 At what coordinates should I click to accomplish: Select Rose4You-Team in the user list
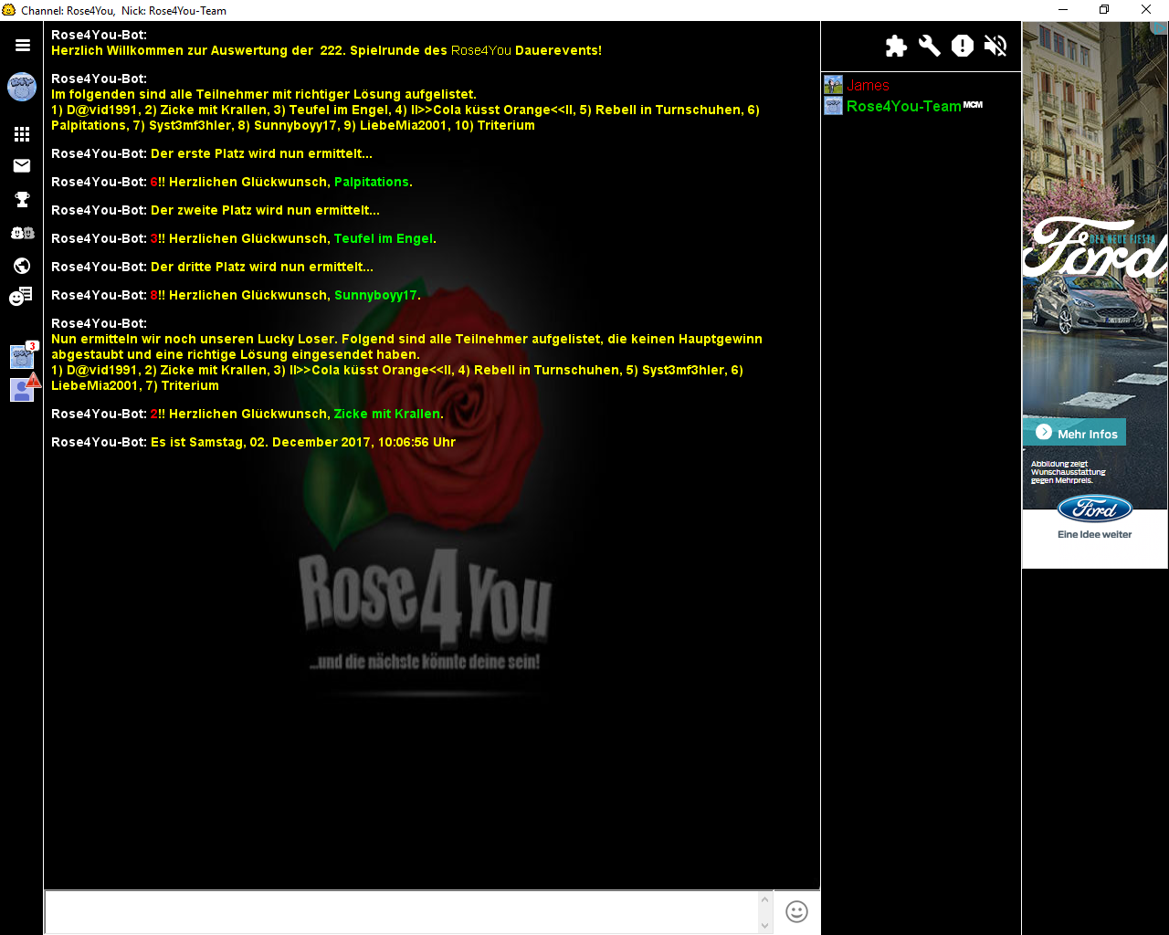click(x=902, y=106)
